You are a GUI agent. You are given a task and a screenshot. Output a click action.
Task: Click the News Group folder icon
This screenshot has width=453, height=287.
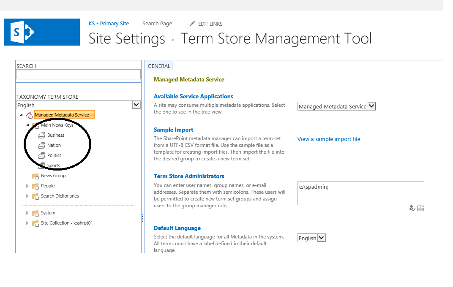(35, 176)
